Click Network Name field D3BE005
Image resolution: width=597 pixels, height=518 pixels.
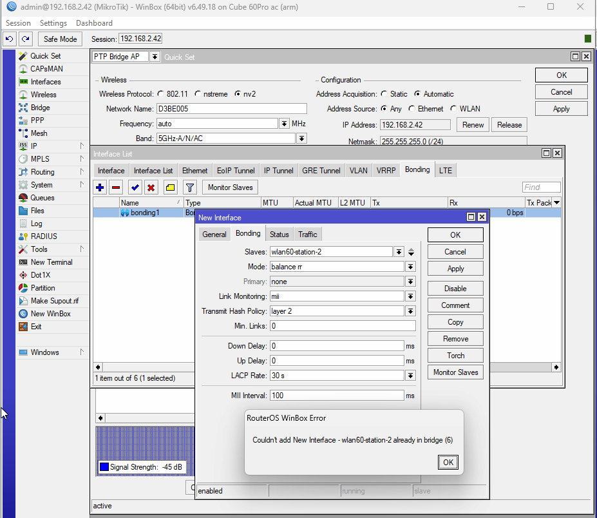(x=231, y=108)
